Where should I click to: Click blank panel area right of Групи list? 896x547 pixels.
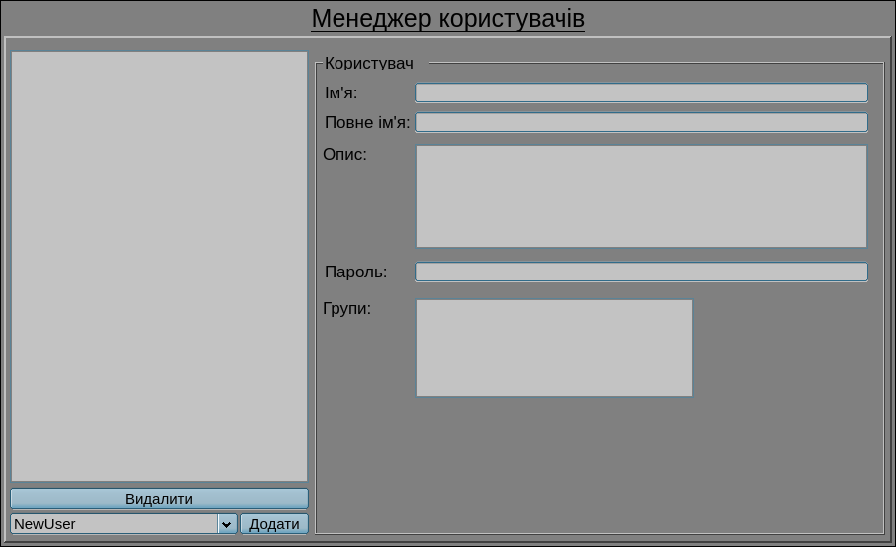pyautogui.click(x=786, y=348)
